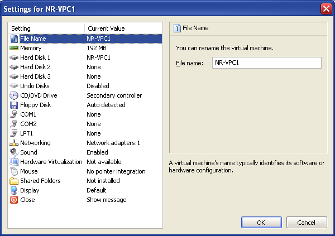This screenshot has width=335, height=236.
Task: Select the Close setting label
Action: (27, 200)
